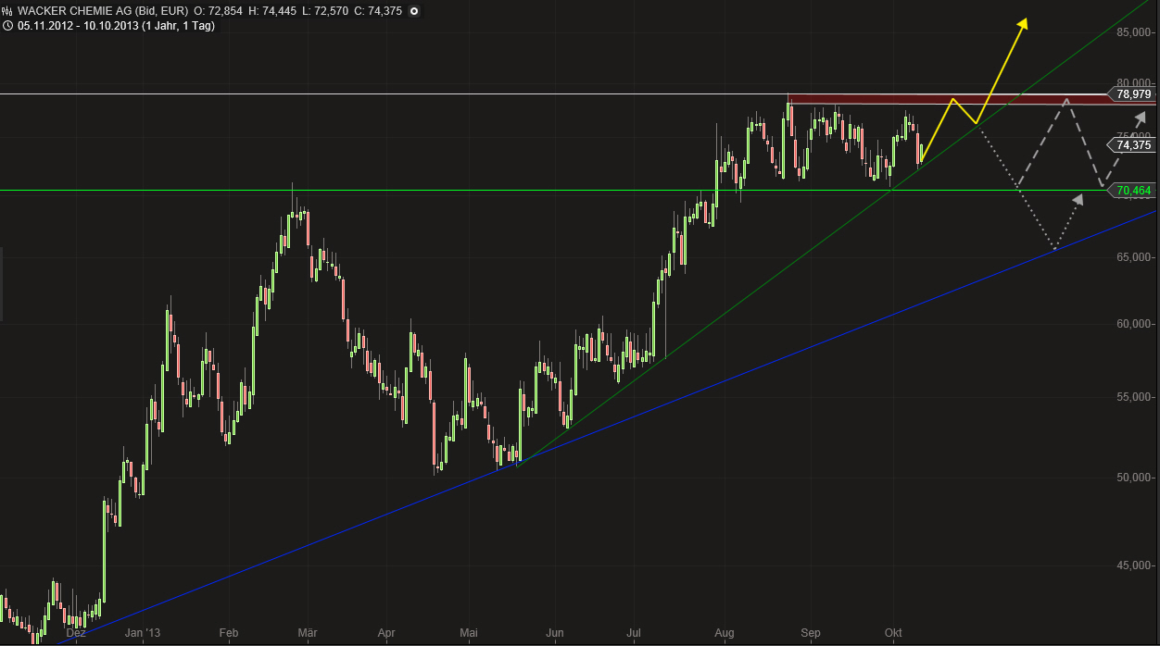Click the Mär month label

(308, 634)
